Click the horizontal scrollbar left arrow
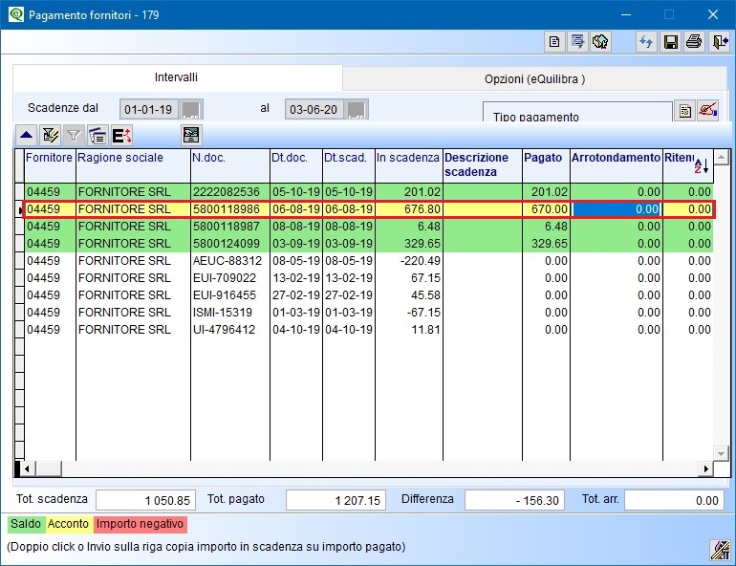Viewport: 736px width, 566px height. click(x=27, y=468)
